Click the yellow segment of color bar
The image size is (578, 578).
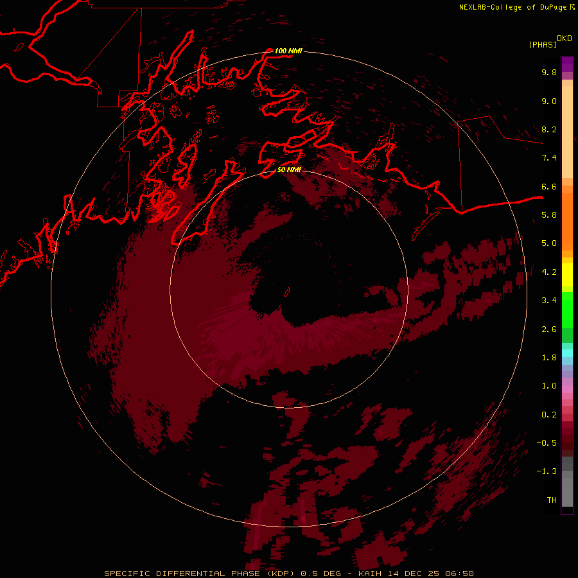567,275
